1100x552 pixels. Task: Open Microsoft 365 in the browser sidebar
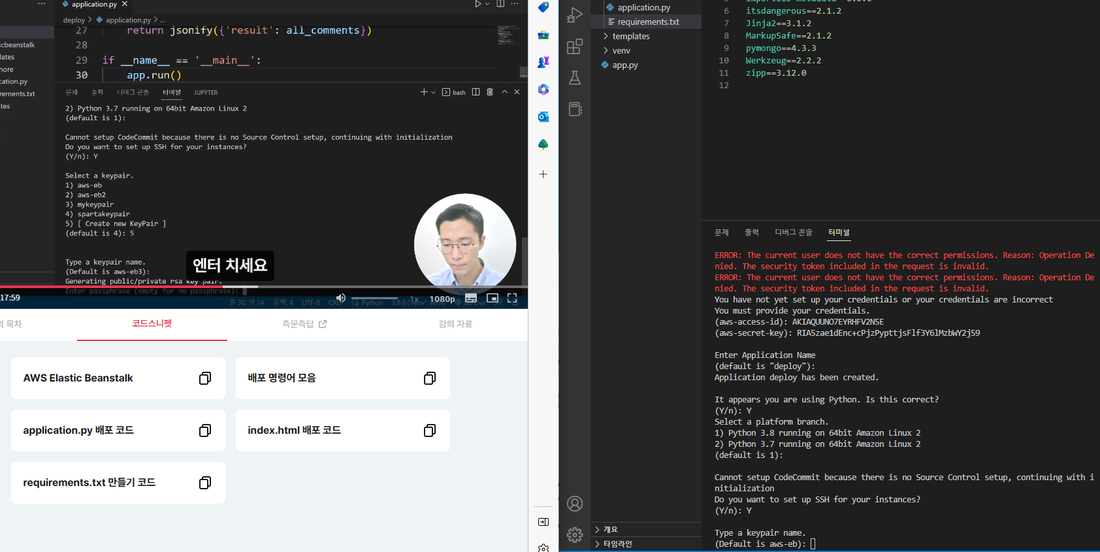click(x=543, y=89)
